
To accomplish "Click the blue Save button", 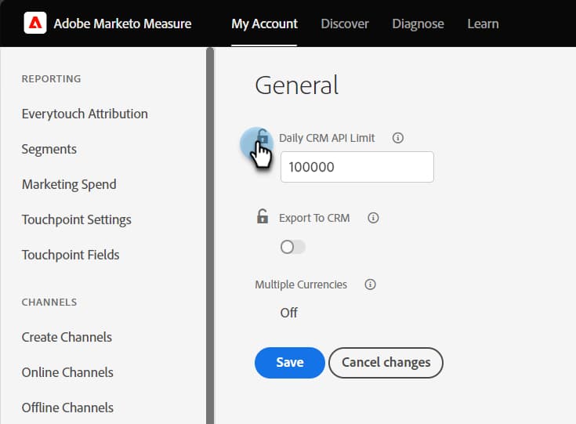I will [289, 362].
